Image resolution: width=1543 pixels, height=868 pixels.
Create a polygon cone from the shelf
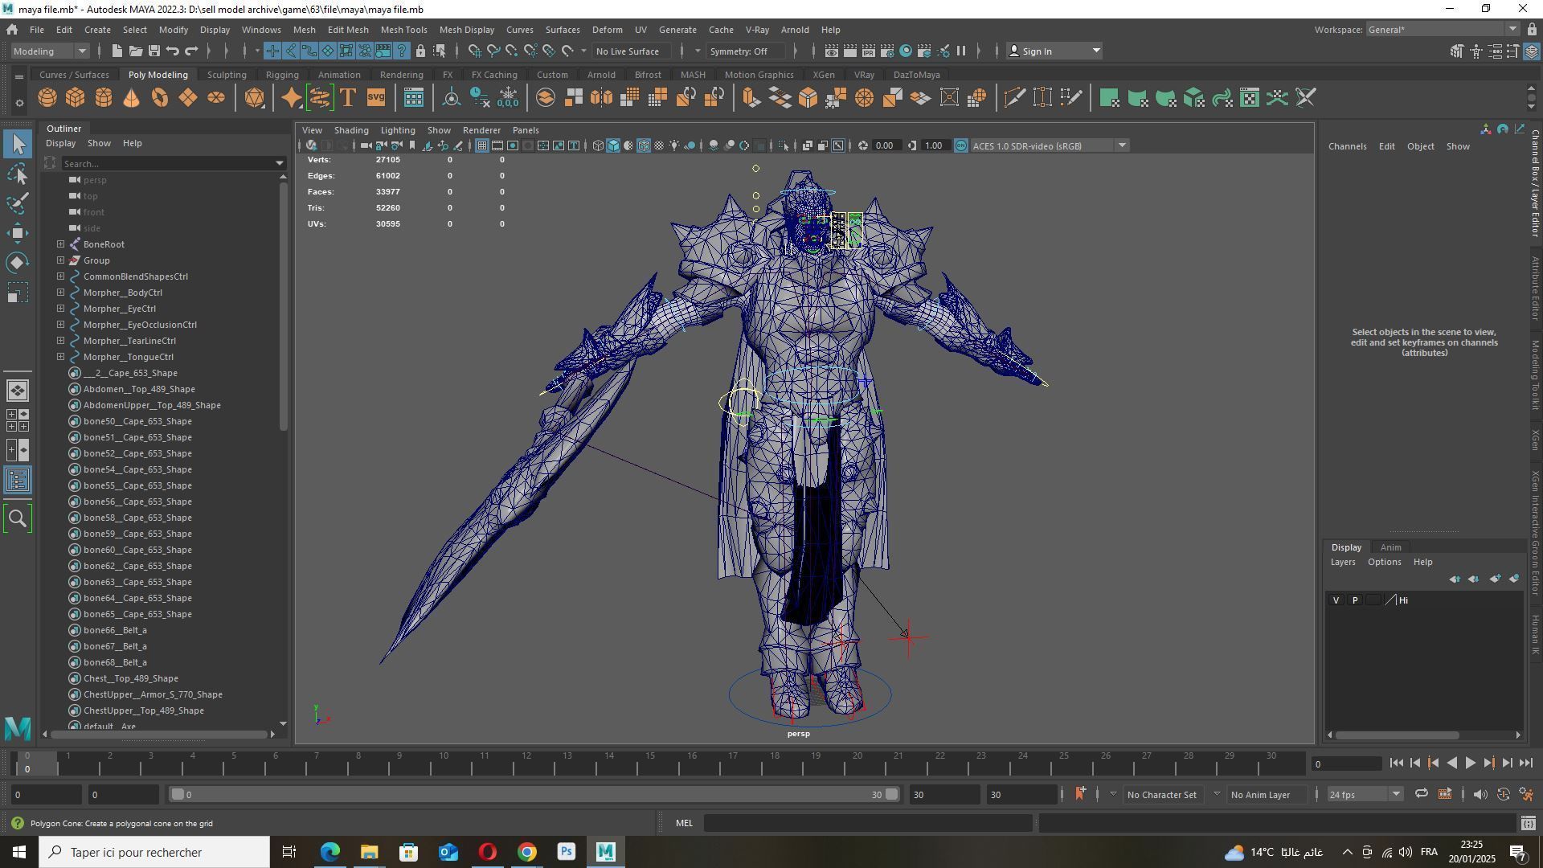coord(132,98)
